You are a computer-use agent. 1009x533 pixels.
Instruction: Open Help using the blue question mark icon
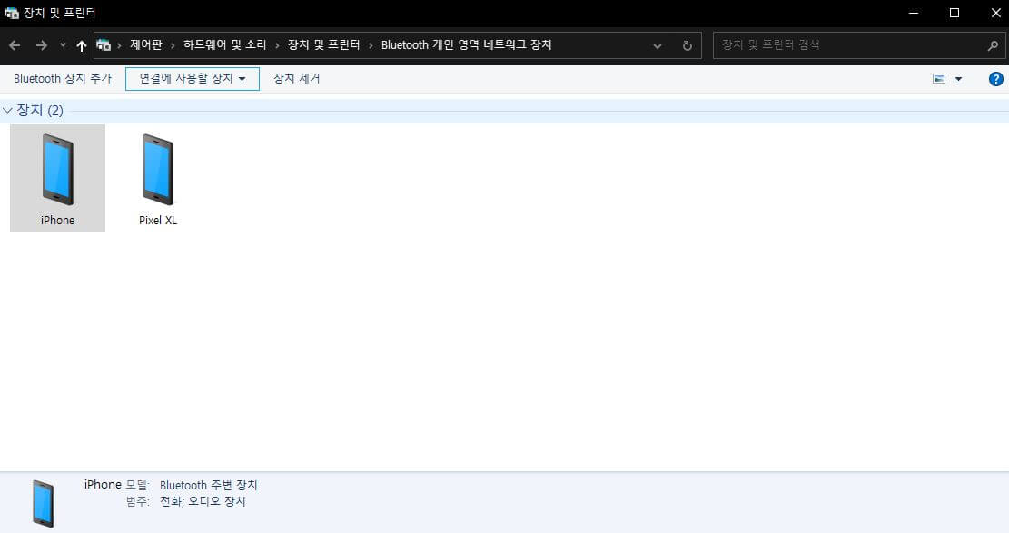[995, 78]
